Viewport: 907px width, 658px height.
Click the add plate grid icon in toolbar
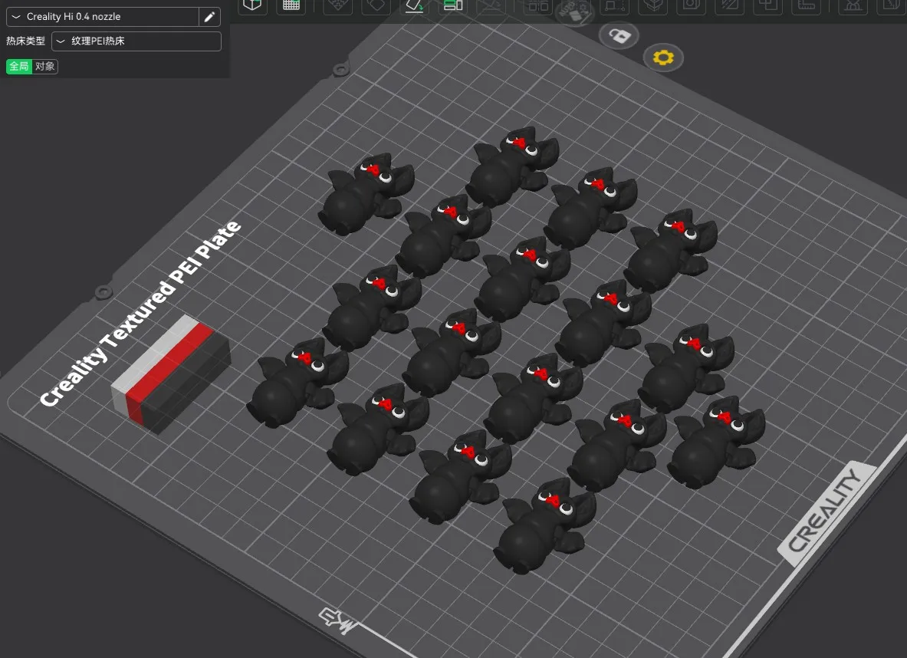291,5
